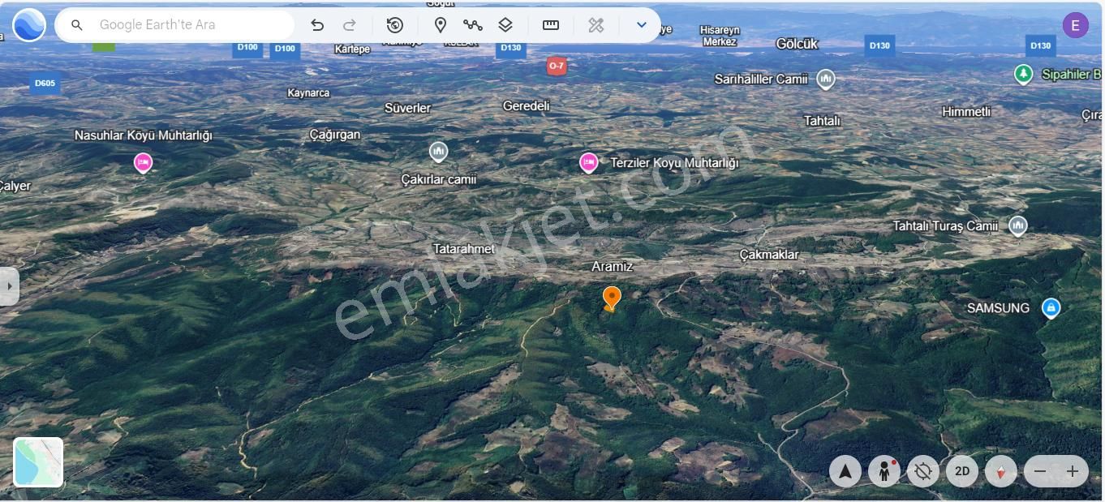Screen dimensions: 1105x502
Task: Select the Terziler Köyü Muhtarlığı marker
Action: tap(589, 162)
